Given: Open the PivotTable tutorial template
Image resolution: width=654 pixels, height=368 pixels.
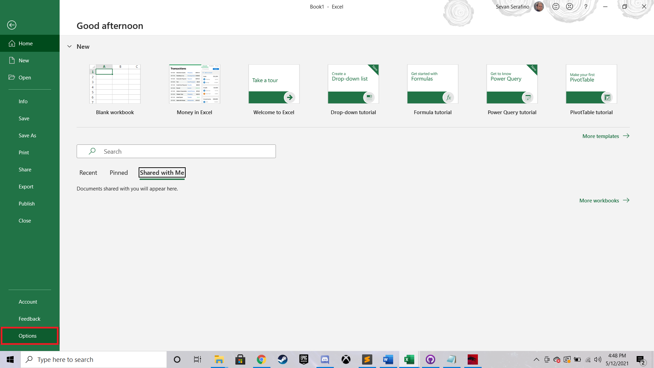Looking at the screenshot, I should (x=591, y=90).
